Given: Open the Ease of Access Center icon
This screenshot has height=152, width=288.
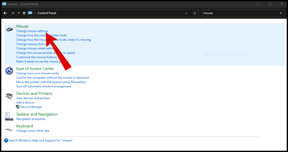Looking at the screenshot, I should [x=9, y=71].
